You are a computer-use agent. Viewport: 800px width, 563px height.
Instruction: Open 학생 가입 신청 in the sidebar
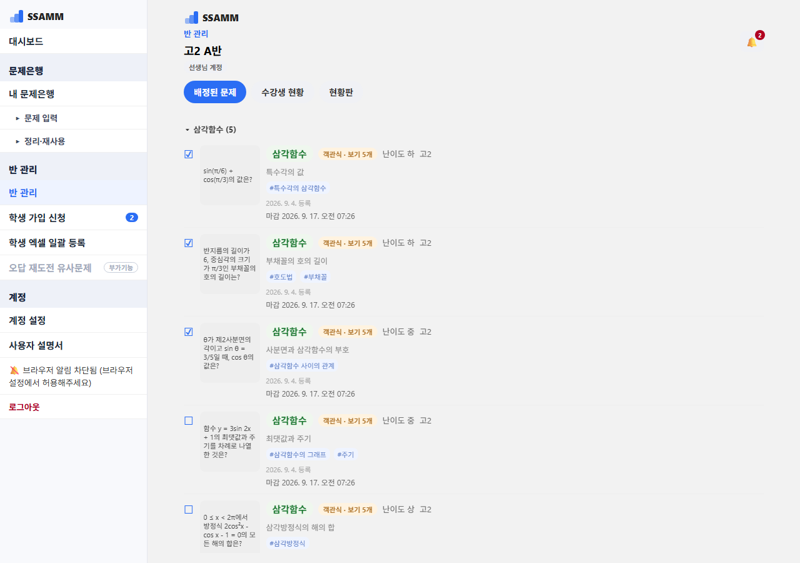point(73,218)
